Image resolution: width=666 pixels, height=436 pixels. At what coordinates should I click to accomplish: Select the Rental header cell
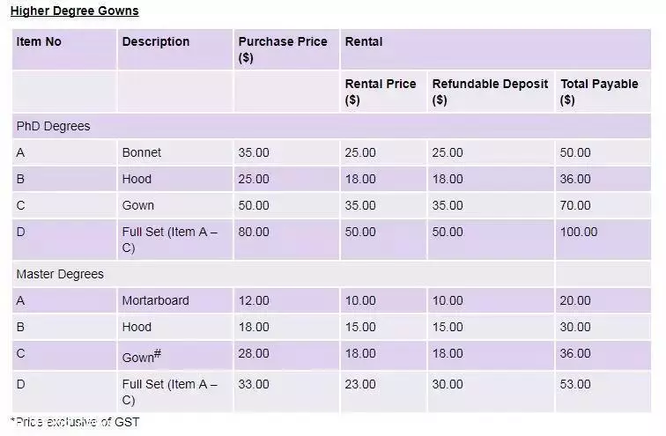[496, 49]
